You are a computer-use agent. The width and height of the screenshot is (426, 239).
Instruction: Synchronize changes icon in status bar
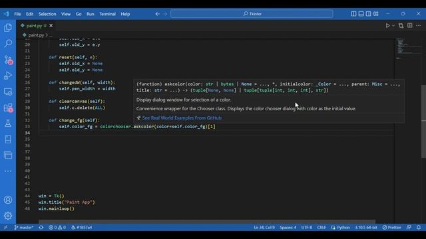[x=41, y=227]
